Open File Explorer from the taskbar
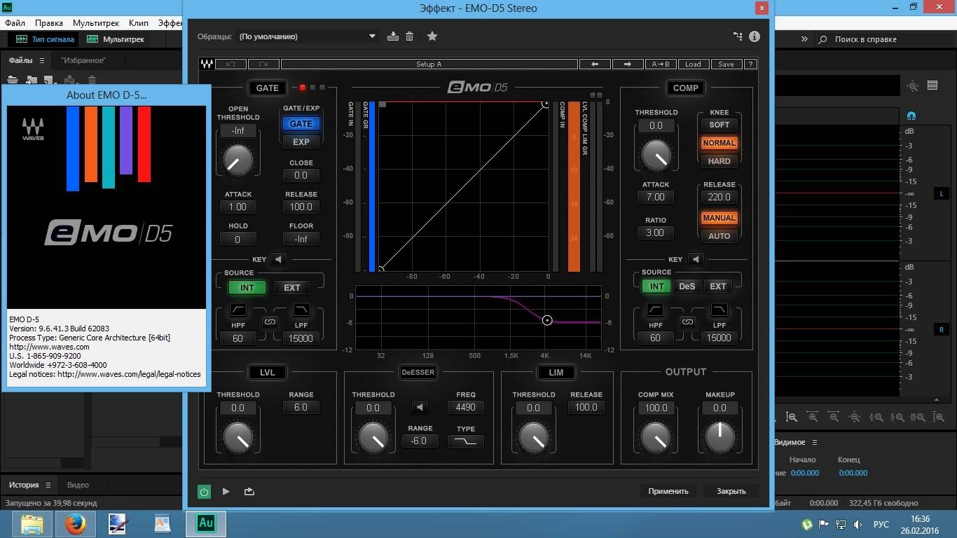The height and width of the screenshot is (538, 957). 32,523
